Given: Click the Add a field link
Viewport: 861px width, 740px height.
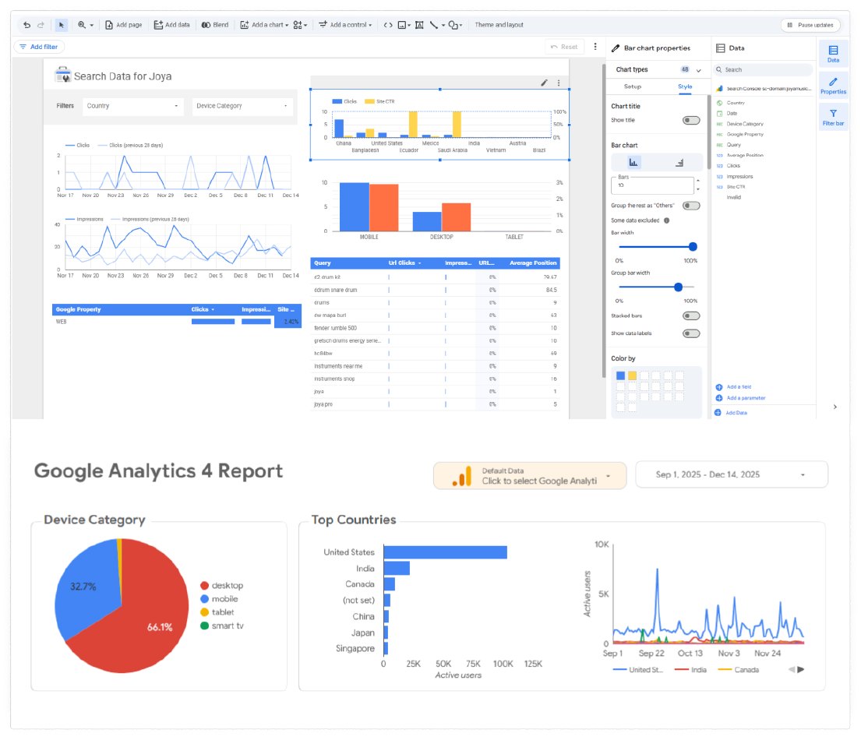Looking at the screenshot, I should pos(734,387).
